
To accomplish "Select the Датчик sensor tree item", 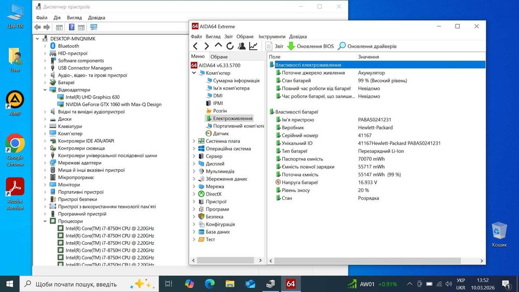I will click(x=221, y=134).
